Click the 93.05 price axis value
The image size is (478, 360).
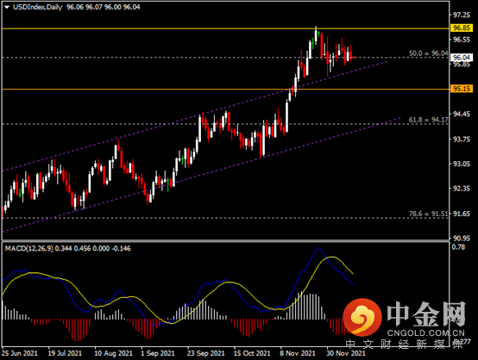[x=462, y=164]
